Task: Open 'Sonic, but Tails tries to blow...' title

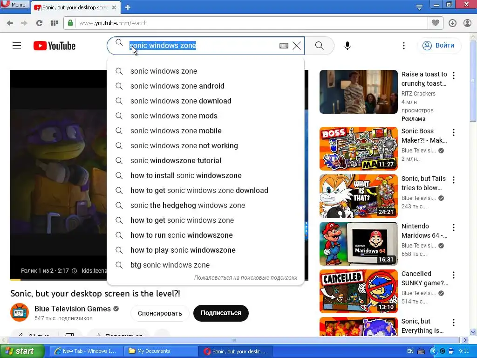Action: coord(423,183)
